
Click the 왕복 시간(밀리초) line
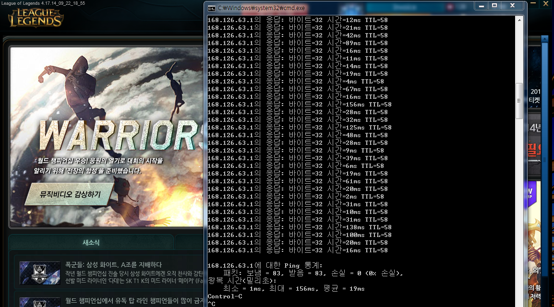(x=242, y=281)
